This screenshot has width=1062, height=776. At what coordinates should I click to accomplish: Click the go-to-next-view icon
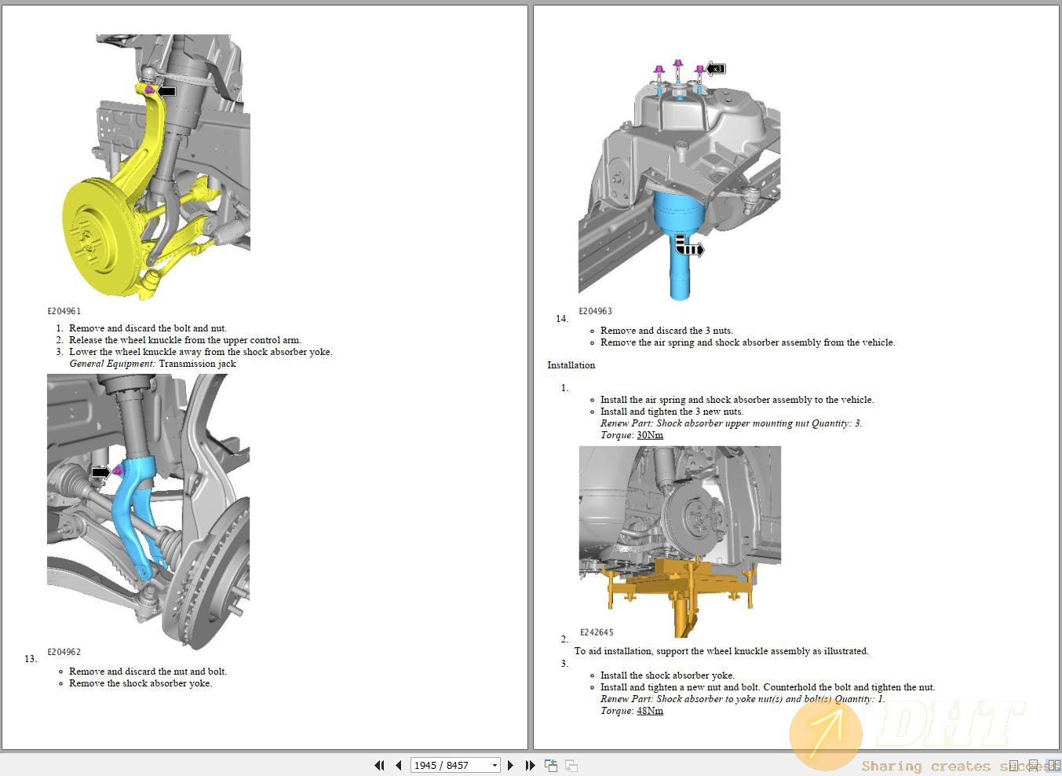pyautogui.click(x=571, y=765)
